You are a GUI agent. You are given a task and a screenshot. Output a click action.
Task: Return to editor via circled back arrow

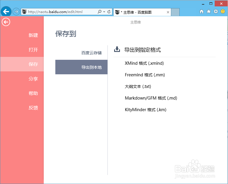(6, 22)
